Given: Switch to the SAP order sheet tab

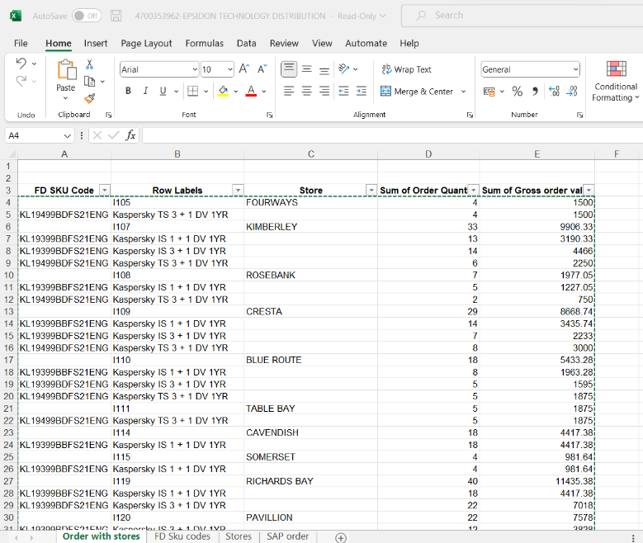Looking at the screenshot, I should point(287,536).
